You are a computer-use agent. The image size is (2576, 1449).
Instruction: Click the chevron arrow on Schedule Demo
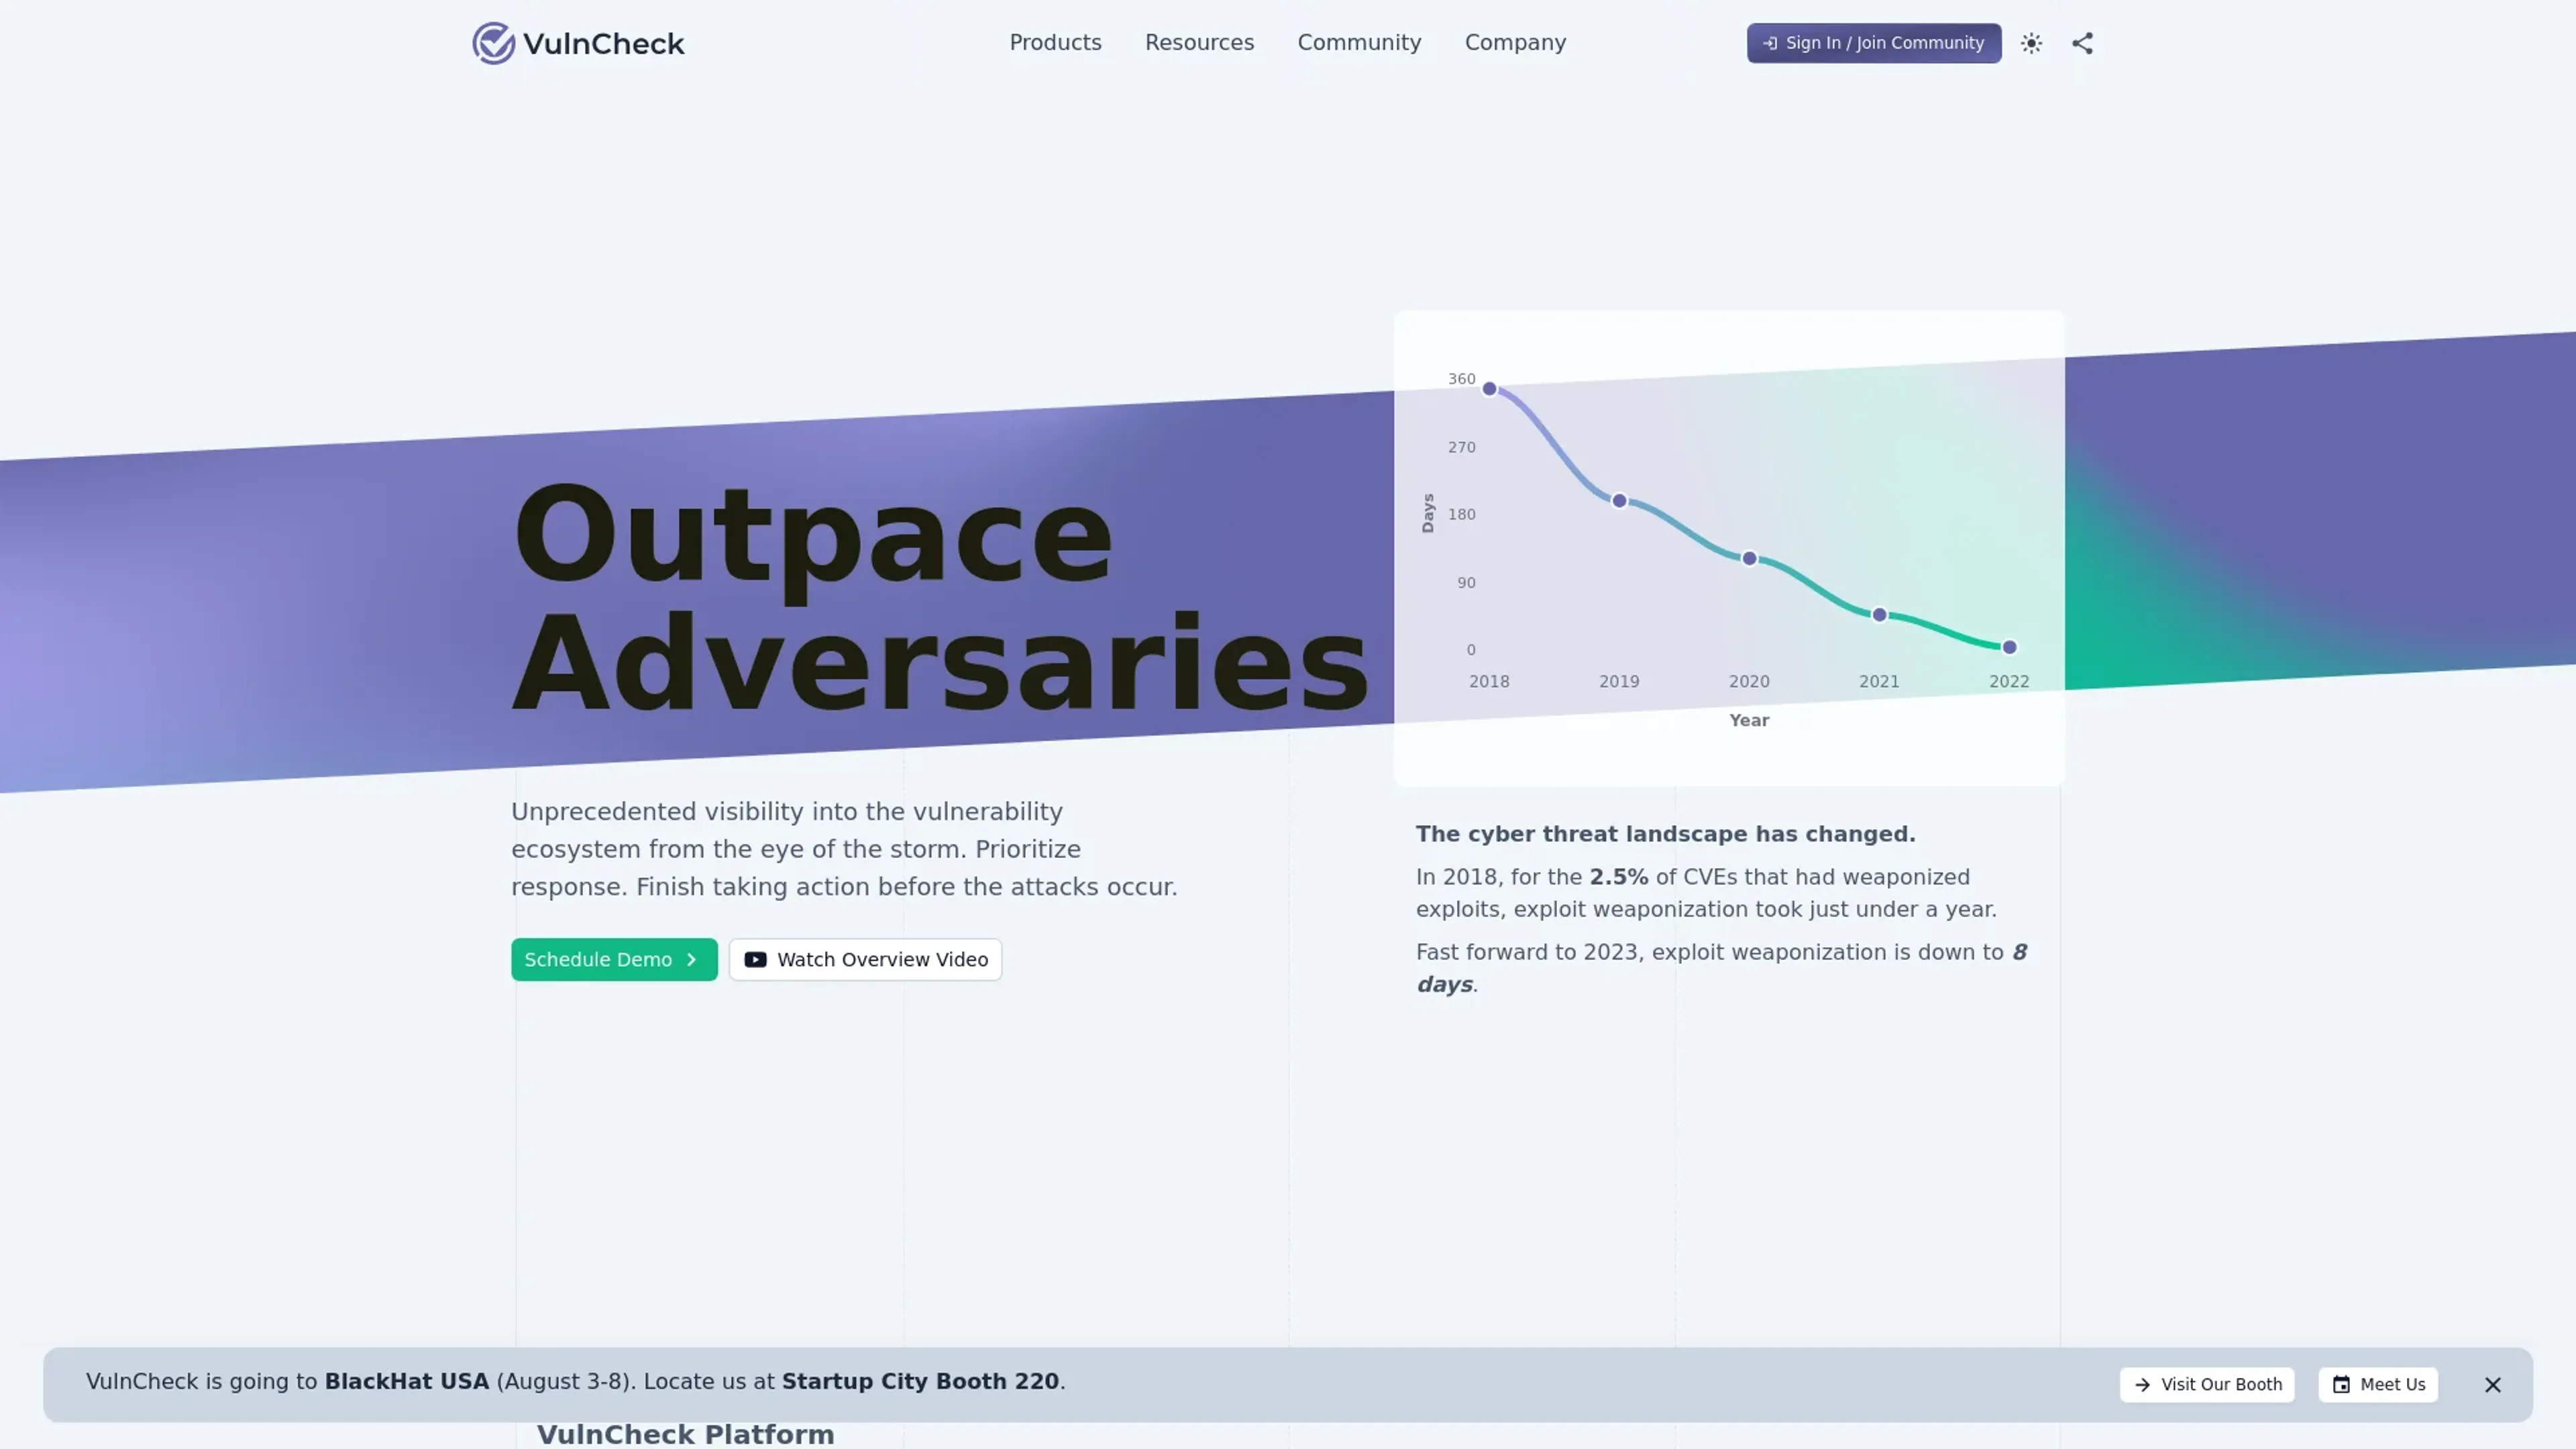pos(691,960)
